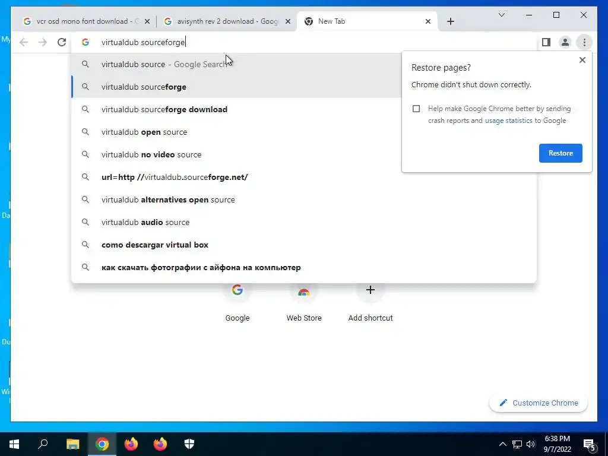Open the volume tray icon
Image resolution: width=608 pixels, height=456 pixels.
(531, 444)
